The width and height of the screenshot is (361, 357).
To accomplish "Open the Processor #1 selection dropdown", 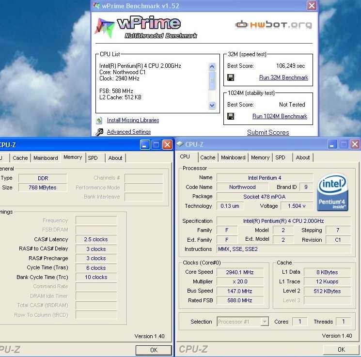I will point(265,322).
